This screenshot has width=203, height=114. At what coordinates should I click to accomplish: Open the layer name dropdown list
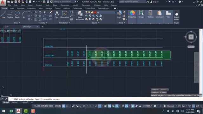tap(115, 12)
